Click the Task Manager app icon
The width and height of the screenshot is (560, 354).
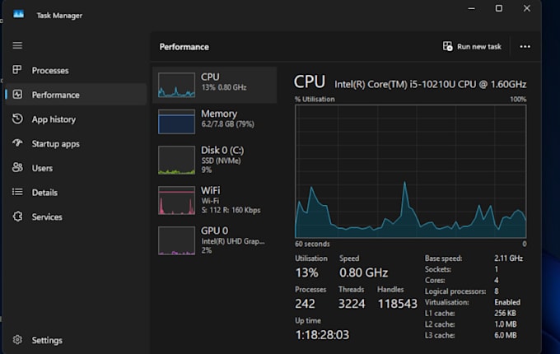click(x=18, y=14)
